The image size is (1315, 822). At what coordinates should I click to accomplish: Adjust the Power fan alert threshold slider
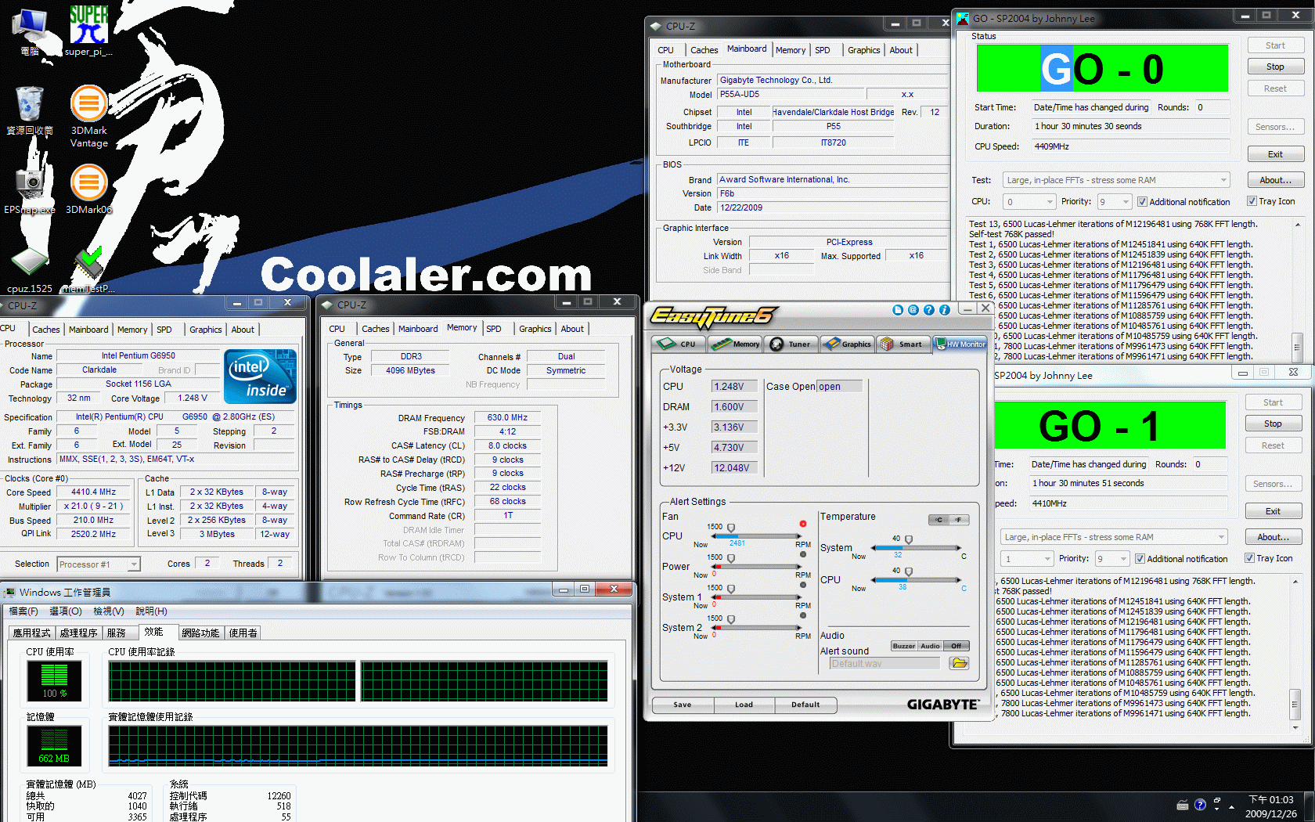point(731,559)
